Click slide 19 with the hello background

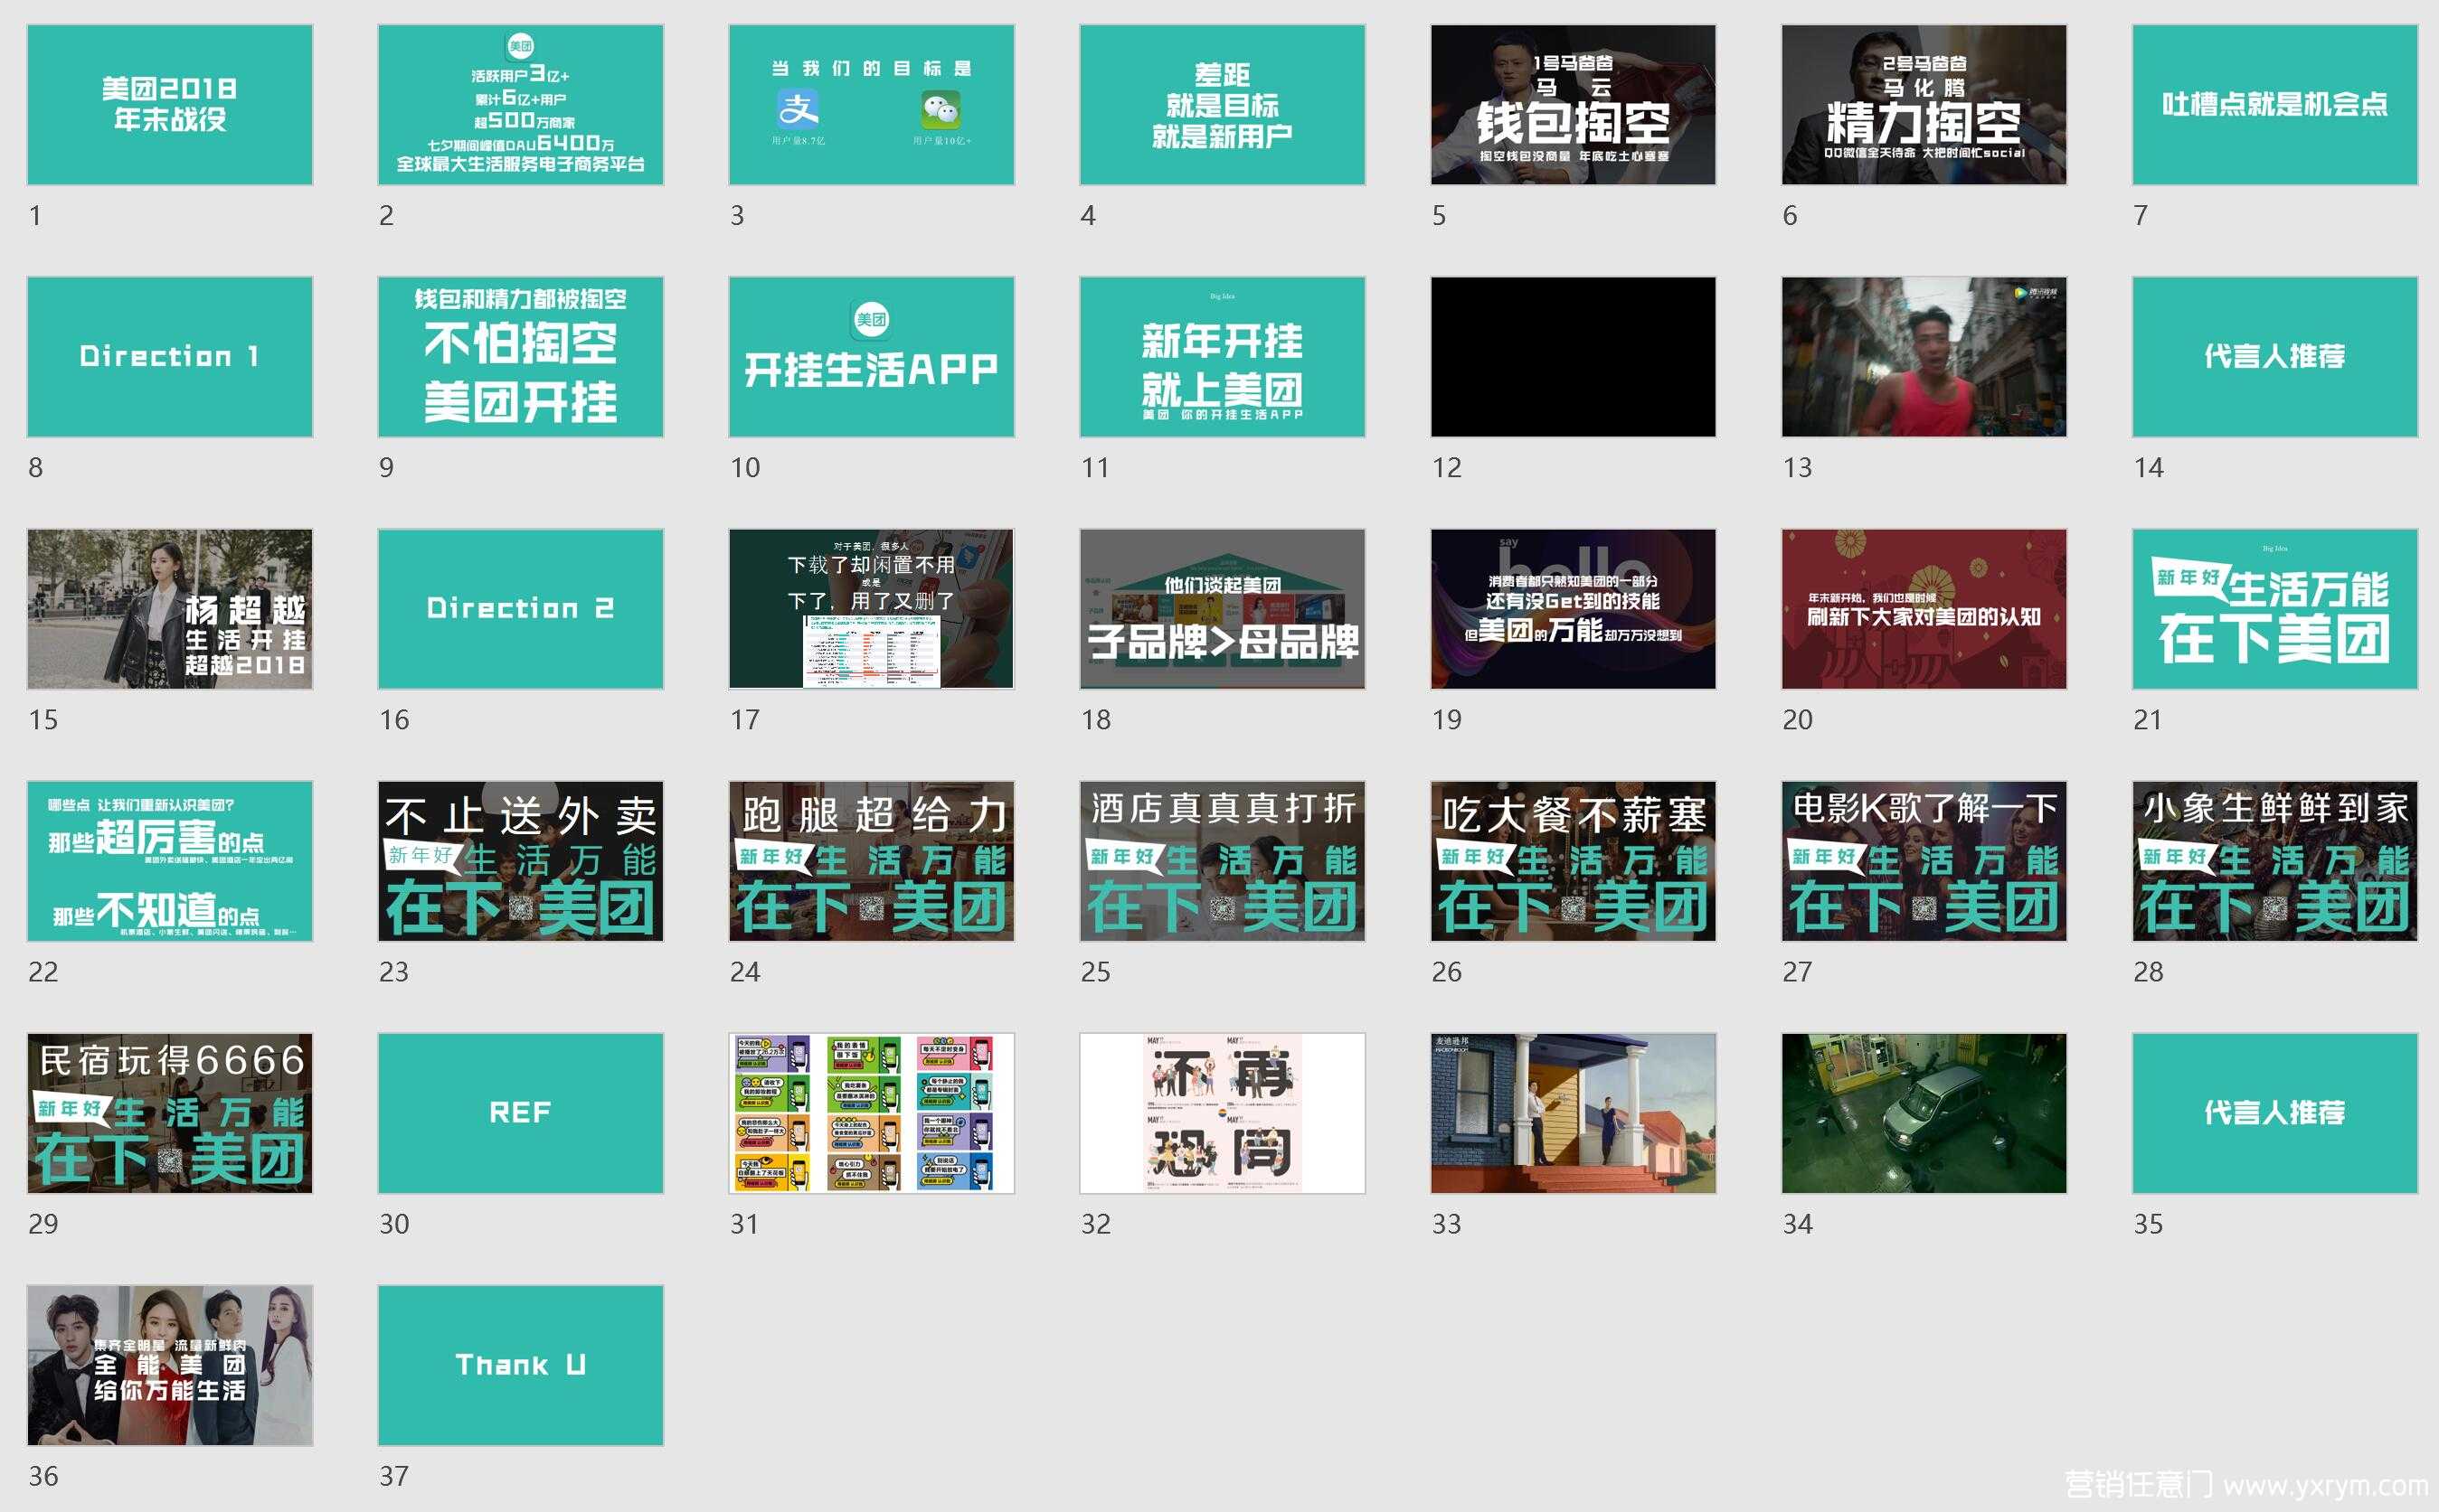tap(1573, 609)
